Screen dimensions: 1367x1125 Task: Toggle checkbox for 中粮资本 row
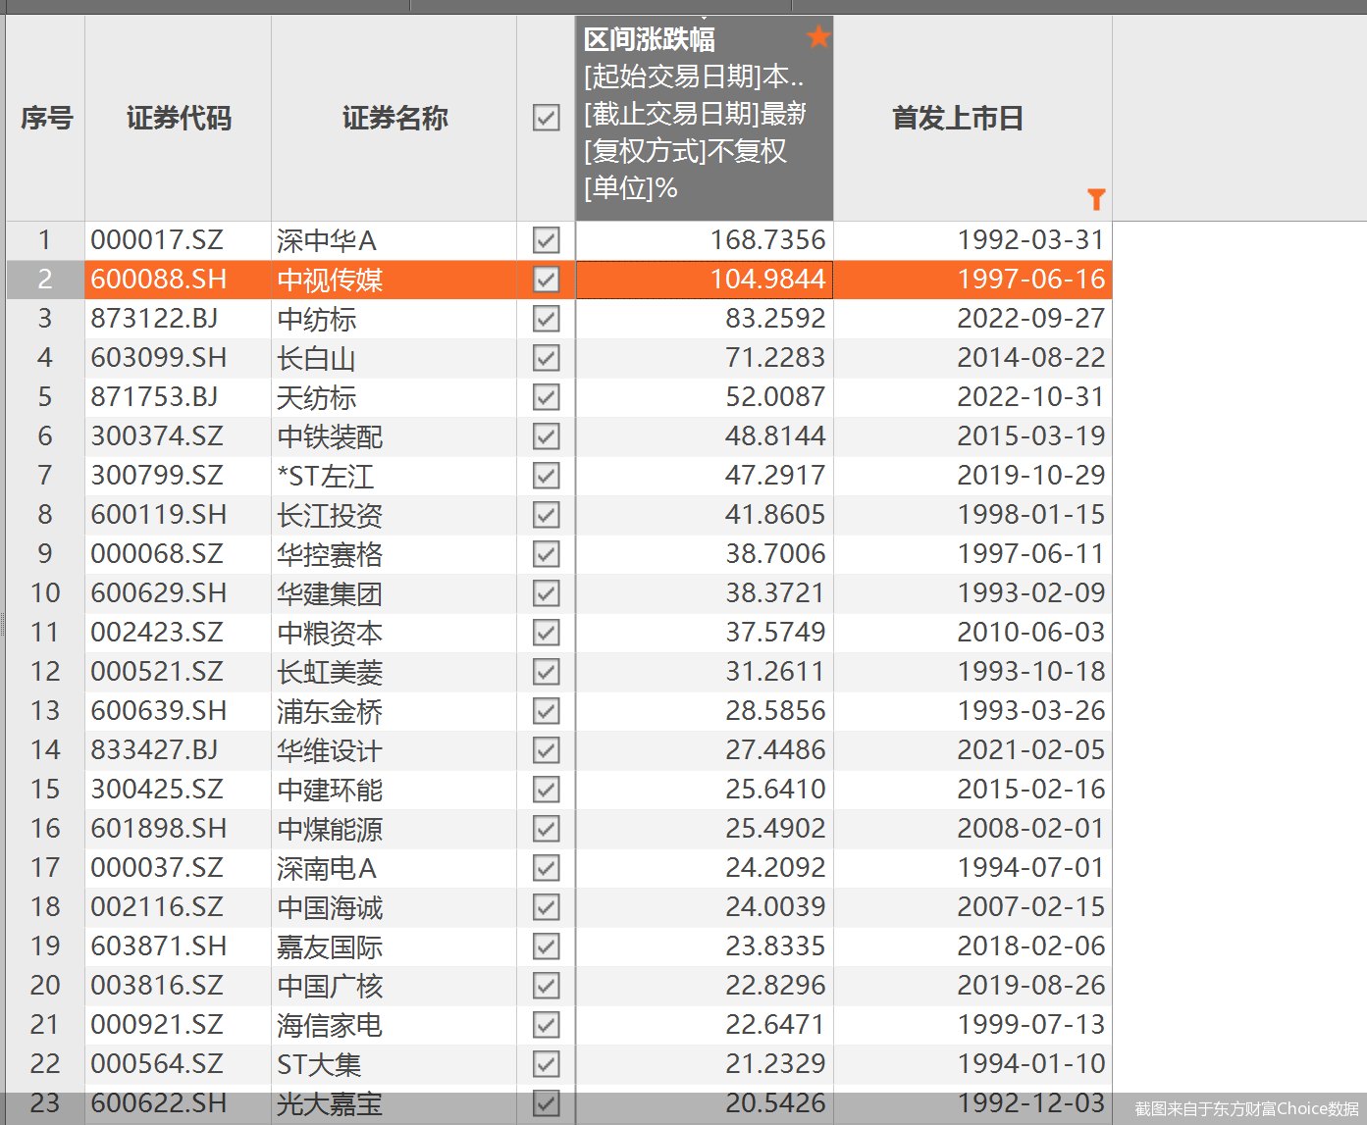pyautogui.click(x=547, y=633)
